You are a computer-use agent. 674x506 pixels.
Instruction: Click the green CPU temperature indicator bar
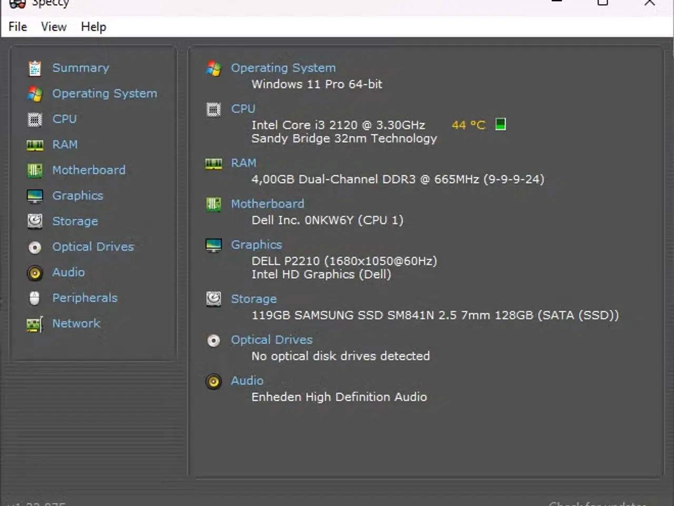(500, 124)
